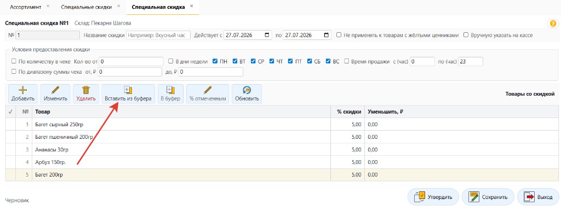This screenshot has height=211, width=561.
Task: Click mark cell of Багет сырный 250гр row
Action: click(10, 124)
